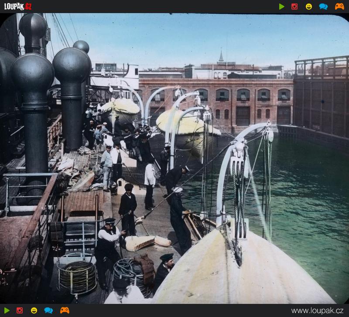Click the green play icon in bottom bar
The image size is (349, 317).
[x=7, y=310]
